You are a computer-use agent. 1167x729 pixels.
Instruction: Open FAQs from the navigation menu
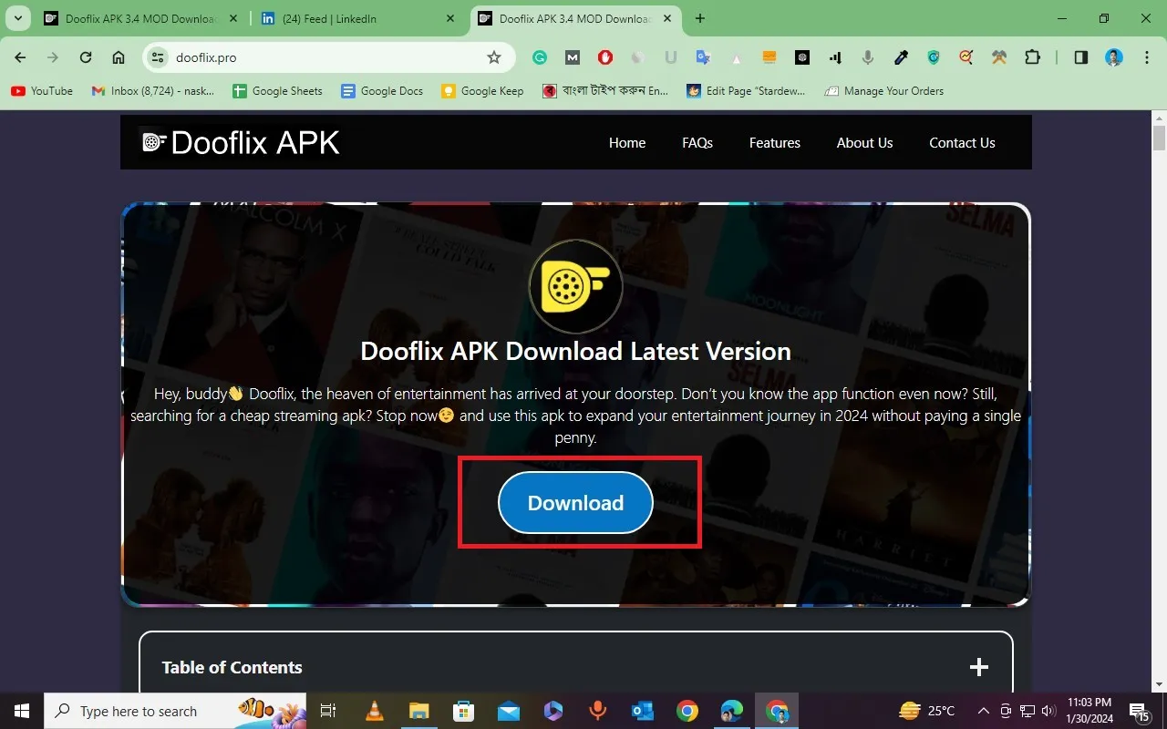tap(697, 142)
